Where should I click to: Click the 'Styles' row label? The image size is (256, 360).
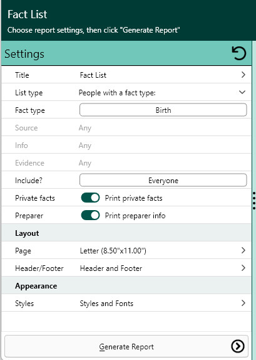[24, 304]
